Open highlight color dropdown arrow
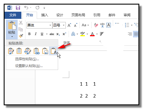Screen dimensions: 143x109 click(x=87, y=34)
